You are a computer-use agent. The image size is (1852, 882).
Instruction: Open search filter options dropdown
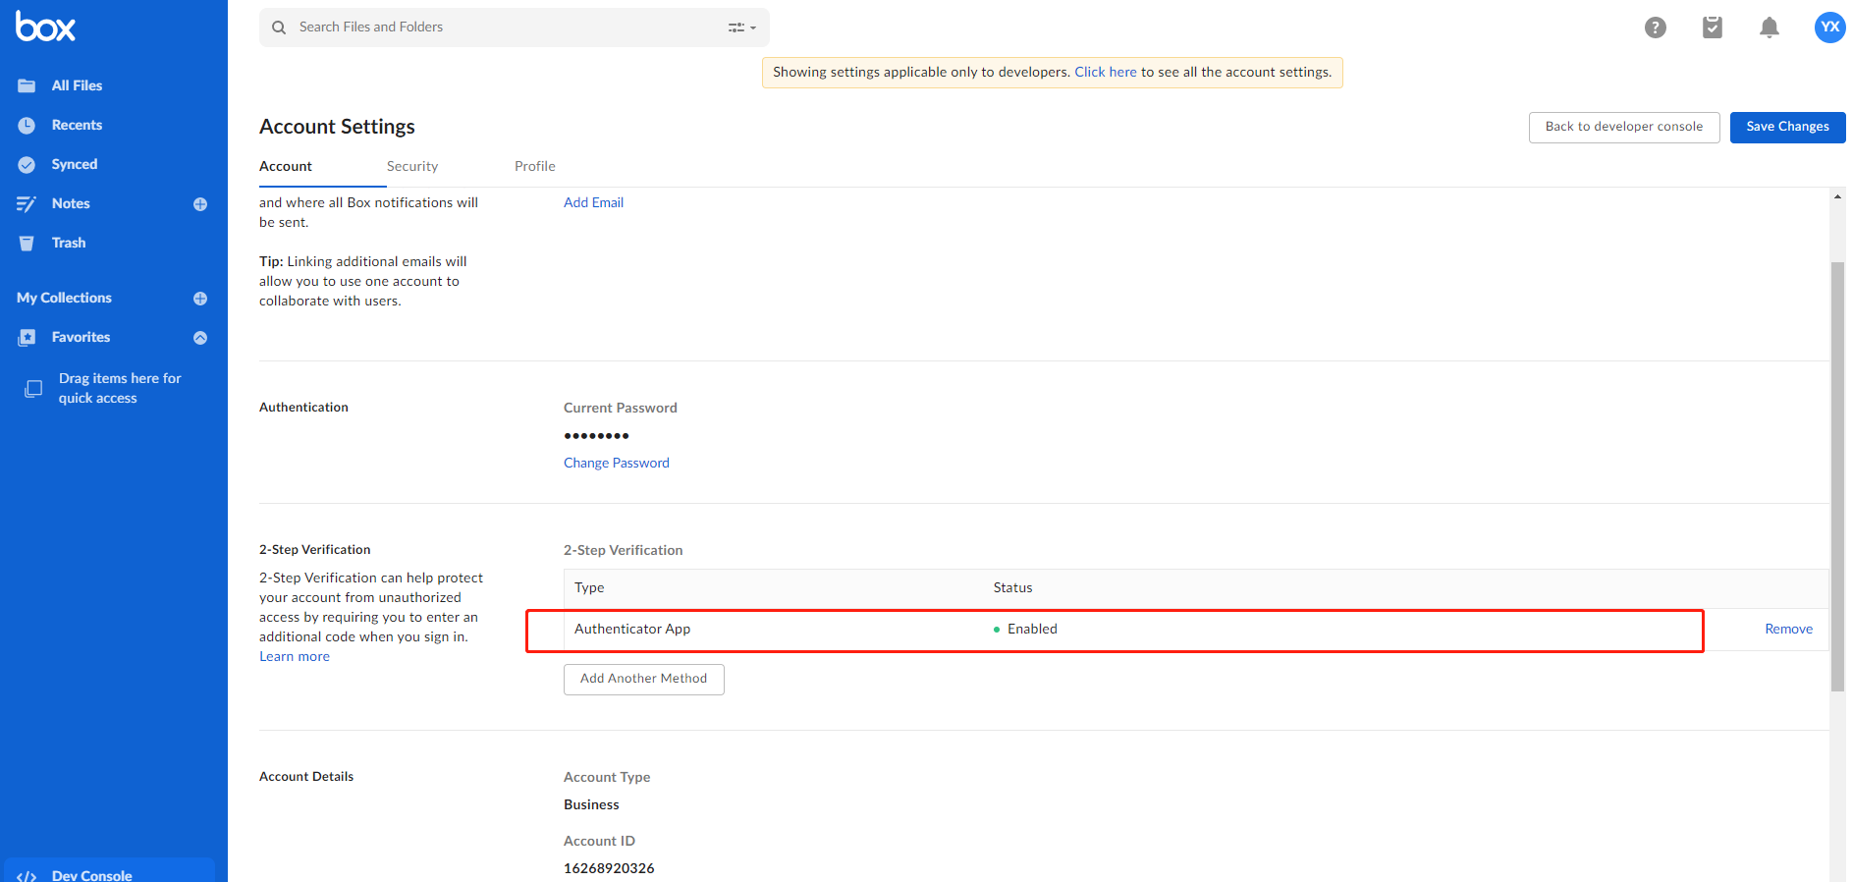click(742, 28)
